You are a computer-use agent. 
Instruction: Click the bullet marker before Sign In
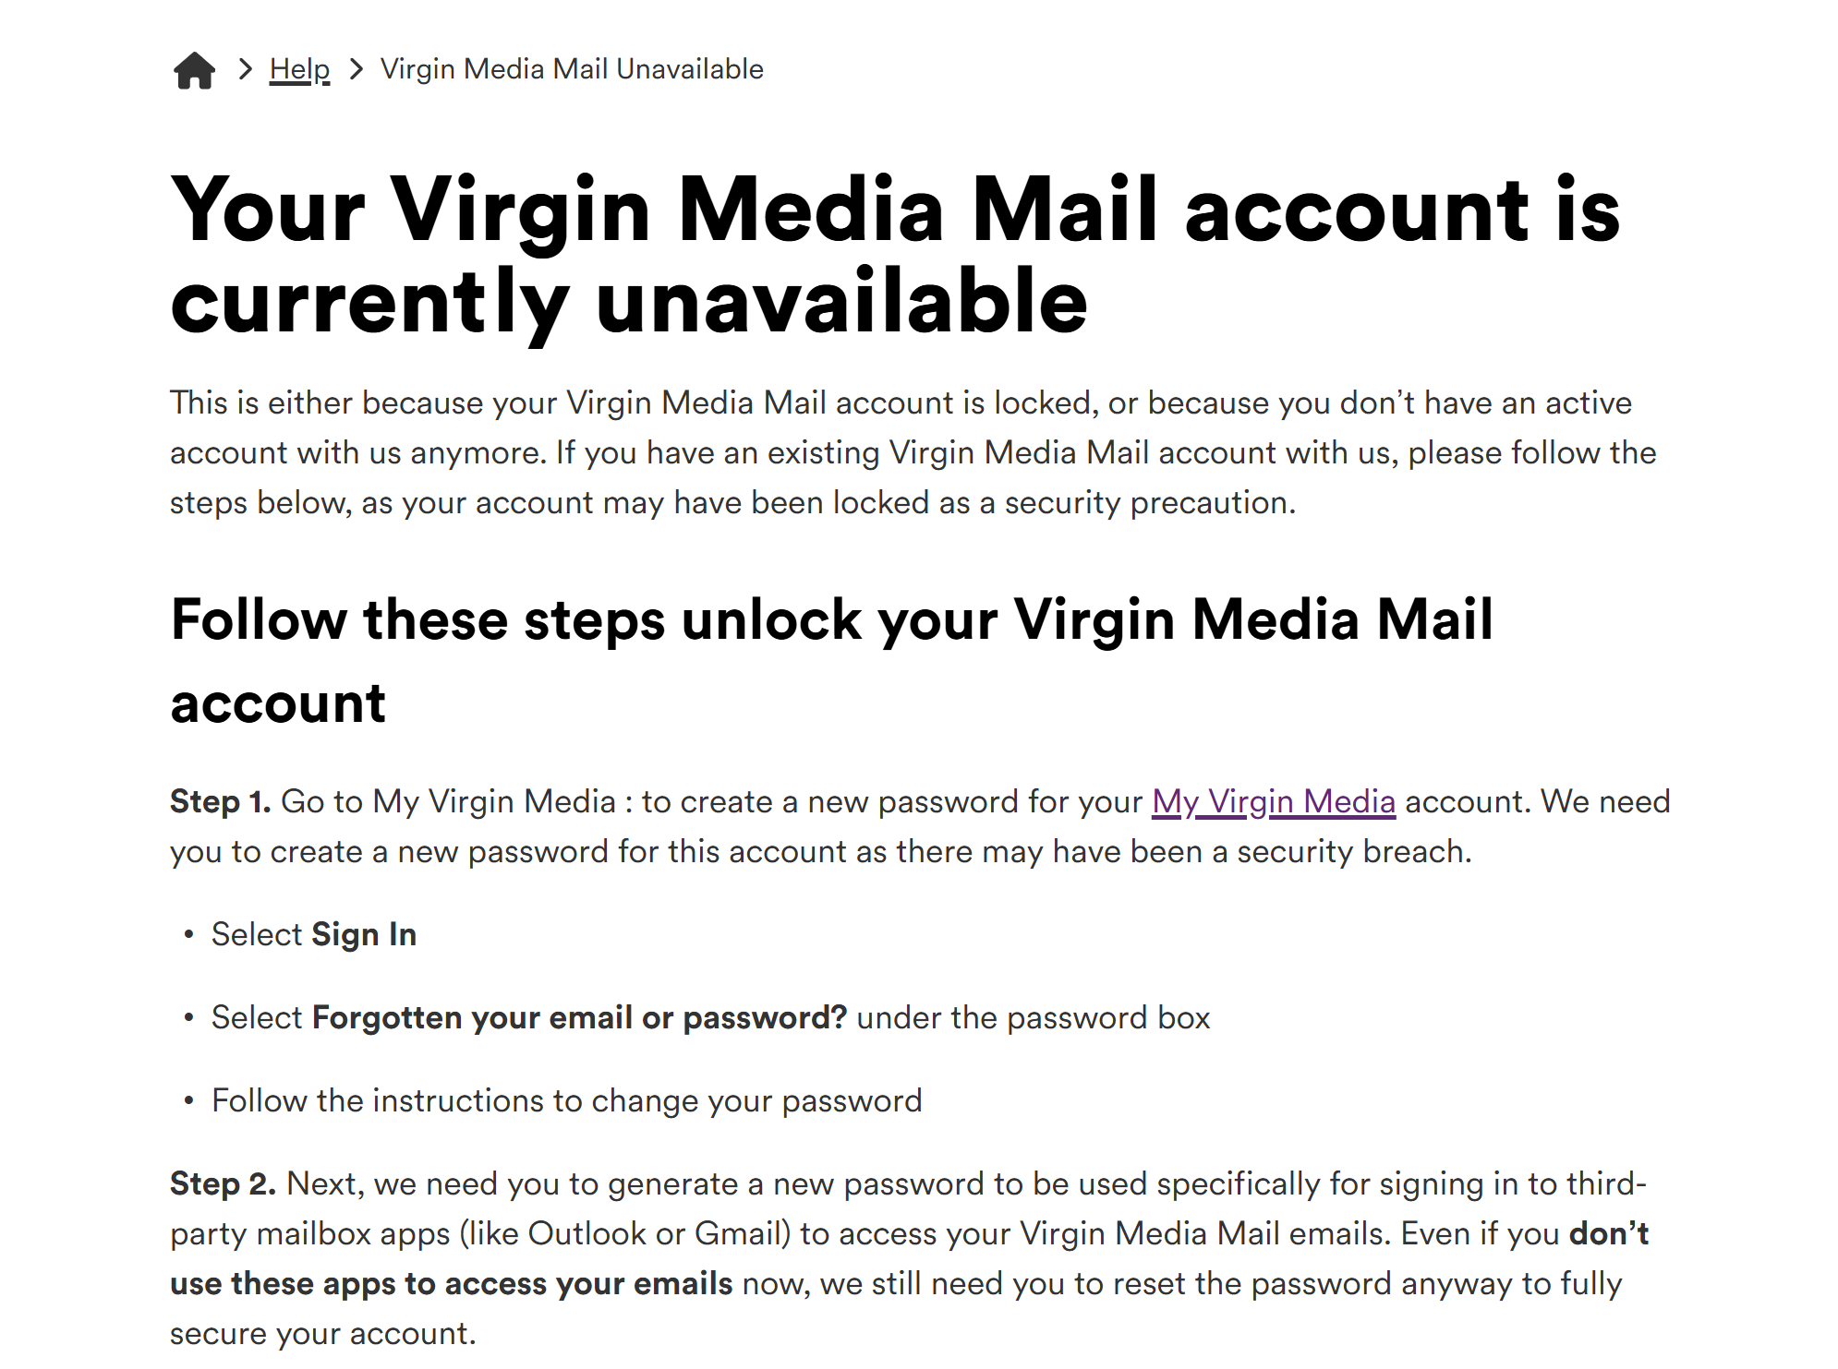188,934
